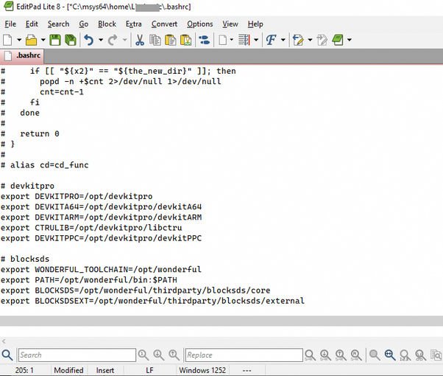The width and height of the screenshot is (443, 376).
Task: Click the Swap with Clipboard icon
Action: point(186,40)
